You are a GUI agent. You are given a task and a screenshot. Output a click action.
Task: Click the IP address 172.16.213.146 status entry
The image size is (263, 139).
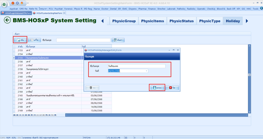(113, 138)
